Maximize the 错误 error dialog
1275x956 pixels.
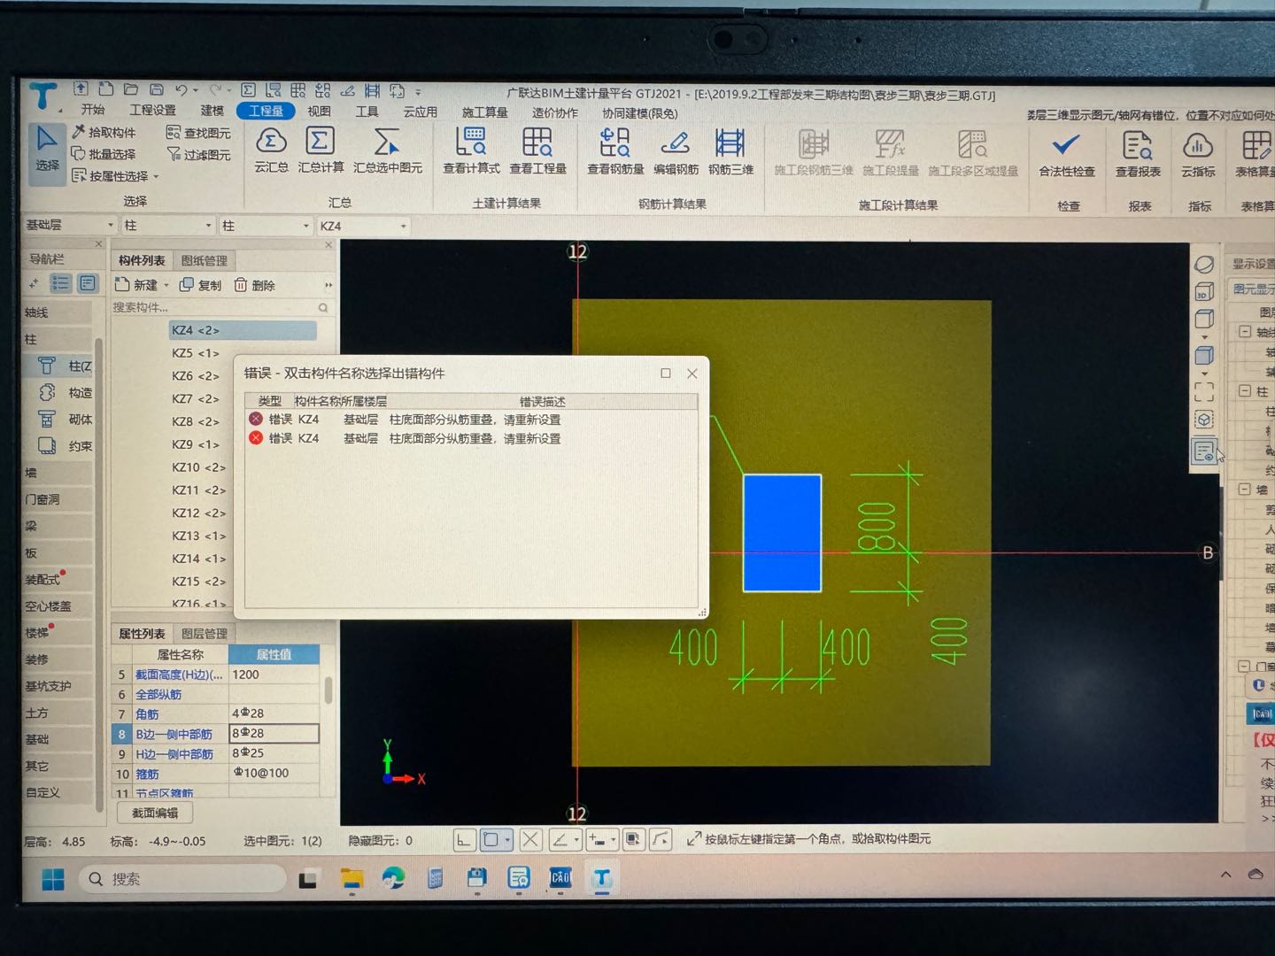(x=666, y=374)
